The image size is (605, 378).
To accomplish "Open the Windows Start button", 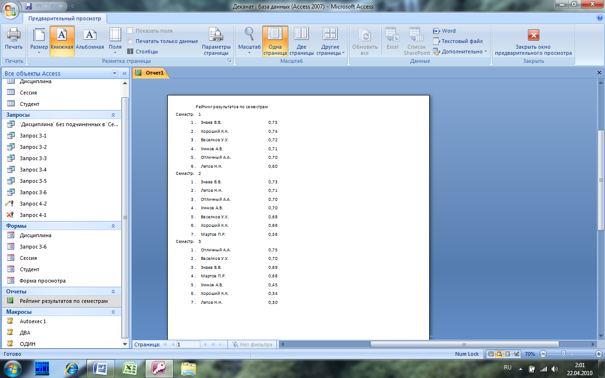I will tap(12, 369).
